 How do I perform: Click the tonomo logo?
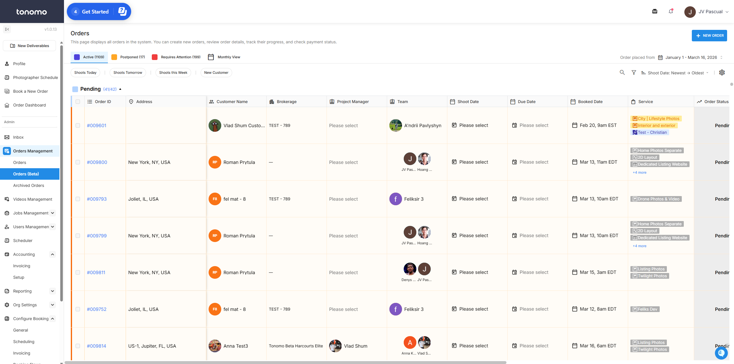[x=32, y=12]
